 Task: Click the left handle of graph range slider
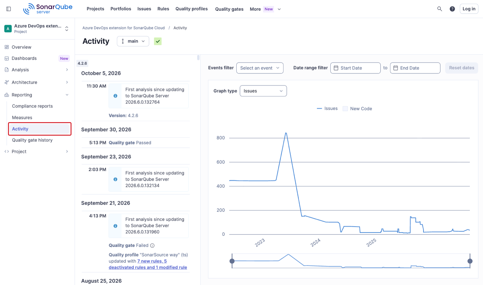(232, 261)
